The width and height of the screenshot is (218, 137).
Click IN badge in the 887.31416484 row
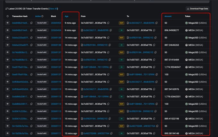122,60
